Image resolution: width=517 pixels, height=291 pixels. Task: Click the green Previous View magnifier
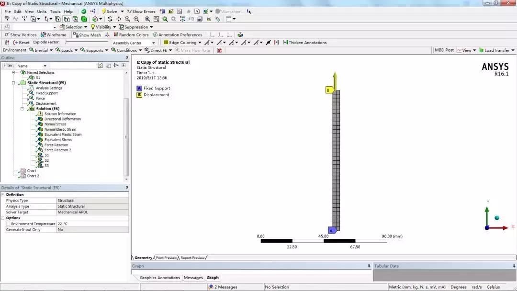[165, 19]
